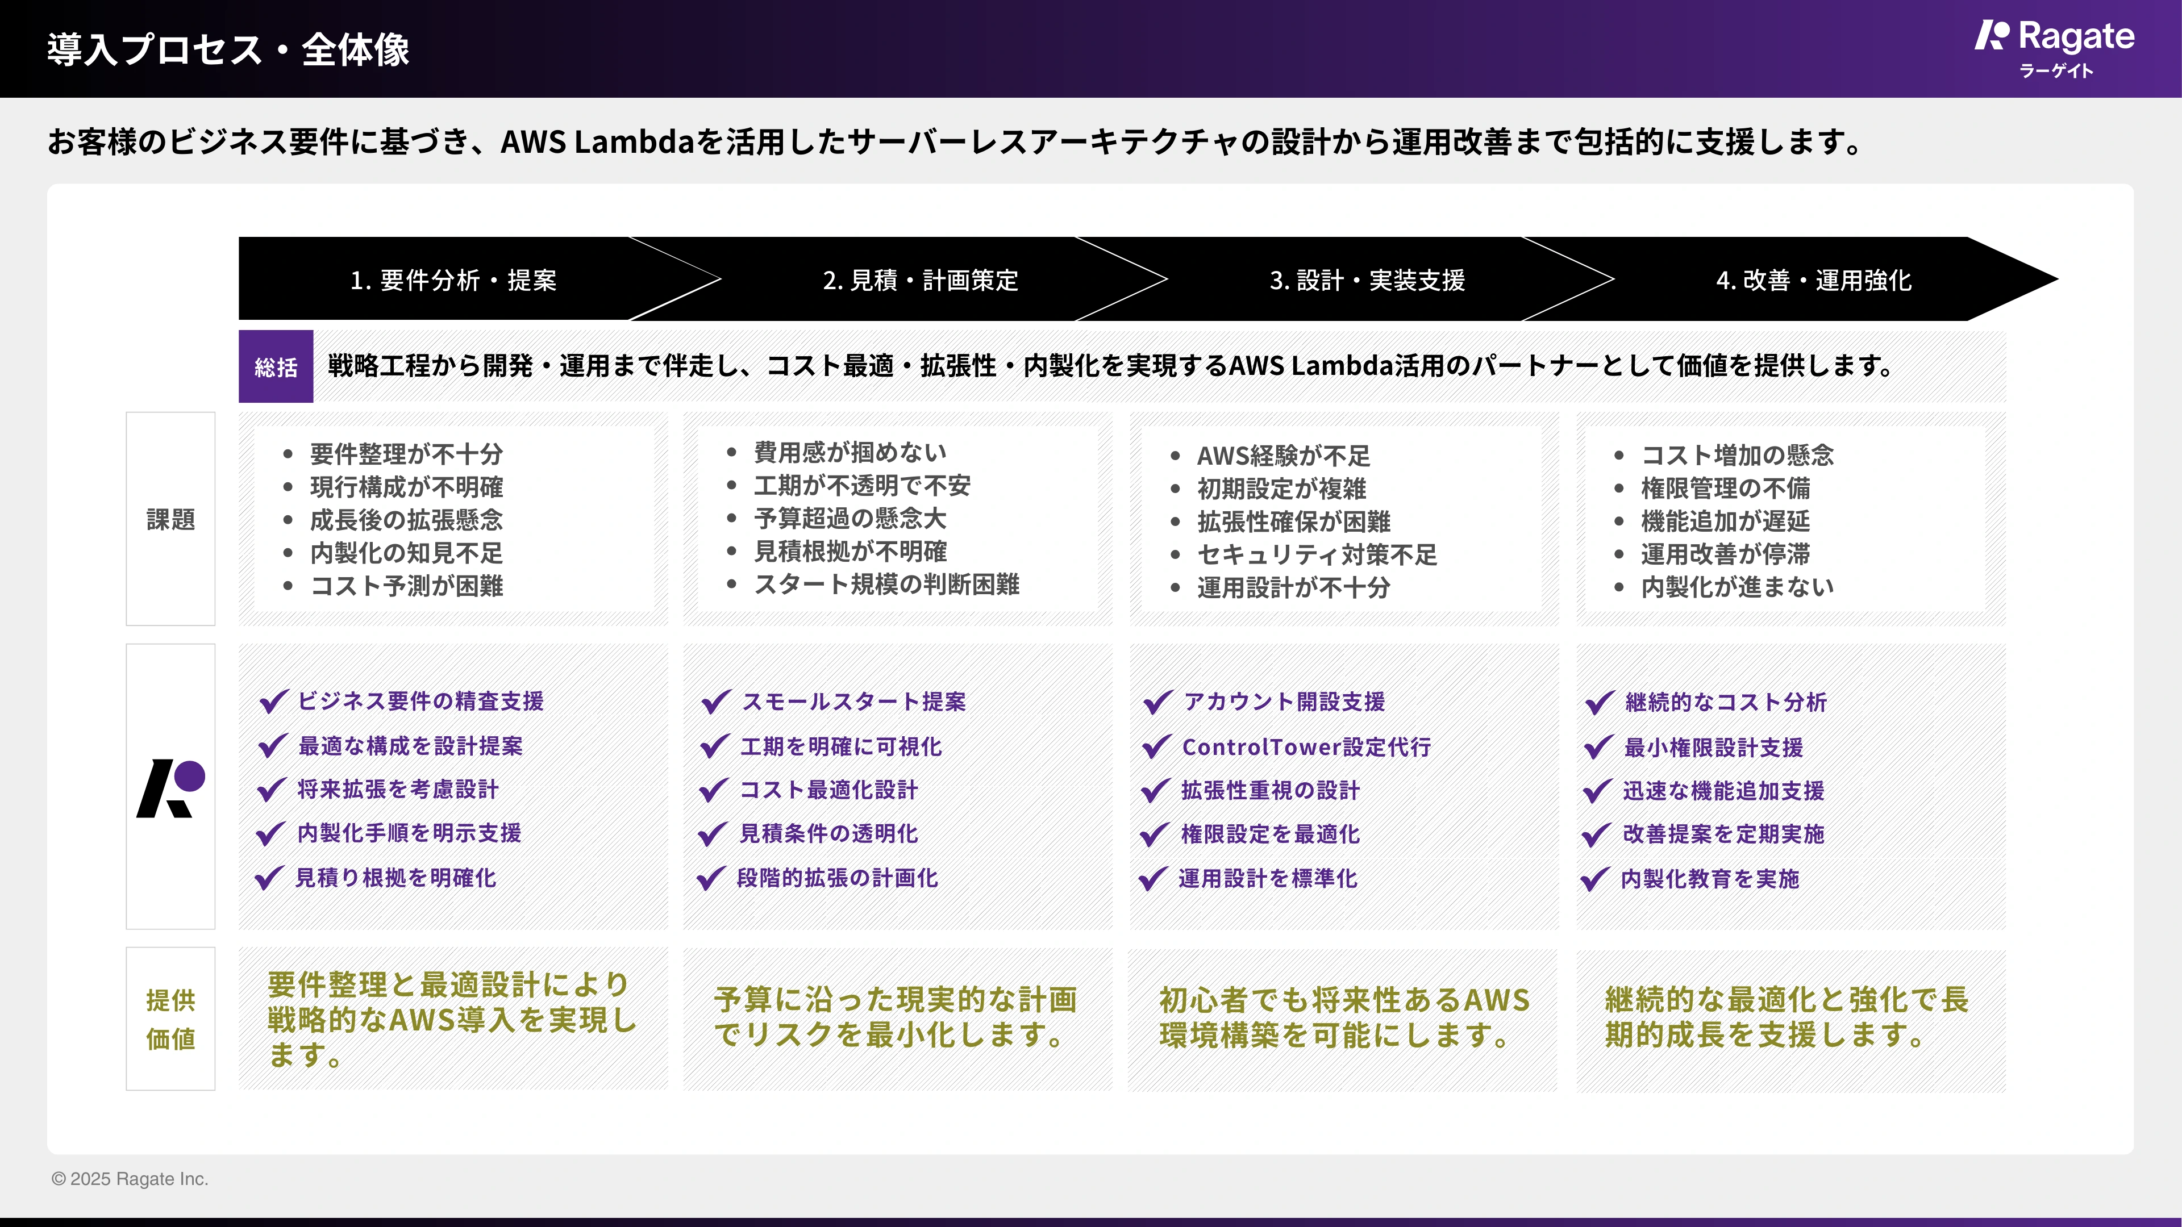The width and height of the screenshot is (2182, 1227).
Task: Click bullet 見積根拠が不明確
Action: 851,551
